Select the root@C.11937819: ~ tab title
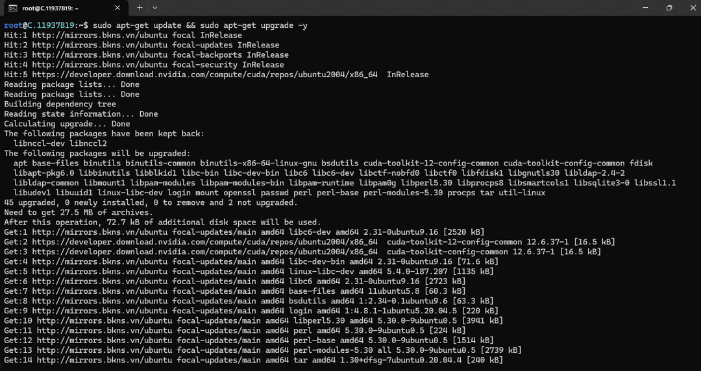 tap(51, 8)
